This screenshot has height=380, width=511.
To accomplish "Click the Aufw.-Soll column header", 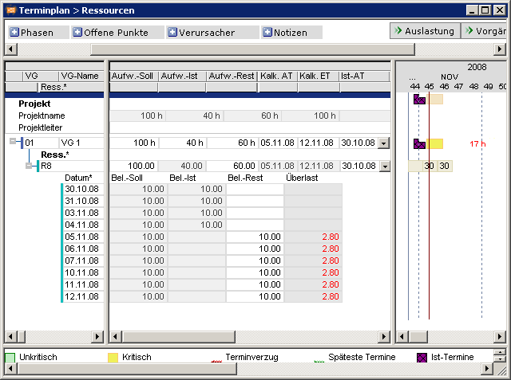I will (x=134, y=76).
